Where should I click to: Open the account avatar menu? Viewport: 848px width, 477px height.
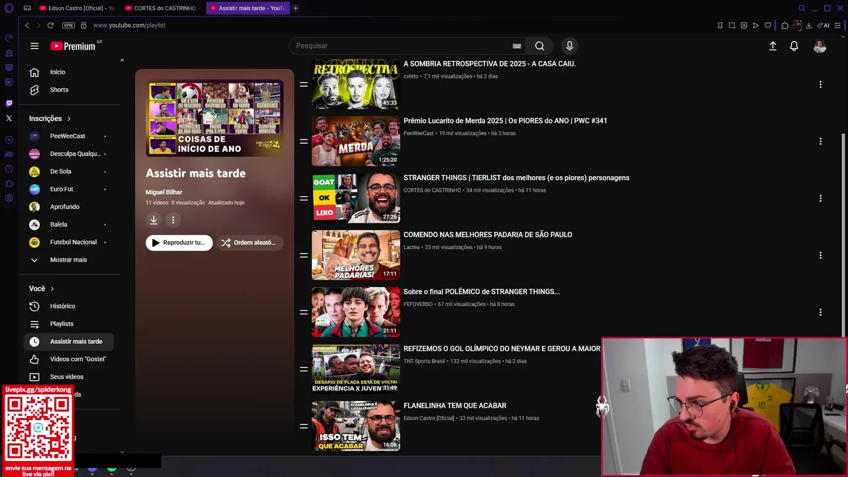coord(820,46)
